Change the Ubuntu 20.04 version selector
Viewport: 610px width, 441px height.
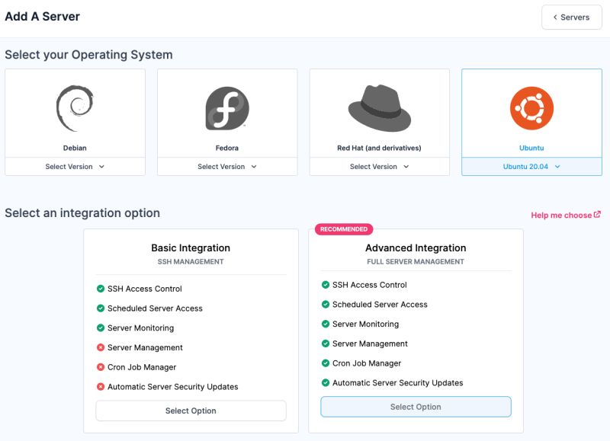[x=531, y=166]
